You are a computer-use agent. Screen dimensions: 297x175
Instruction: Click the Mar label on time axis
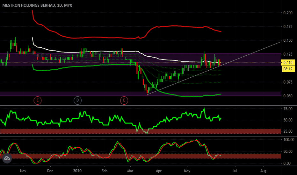click(x=130, y=171)
